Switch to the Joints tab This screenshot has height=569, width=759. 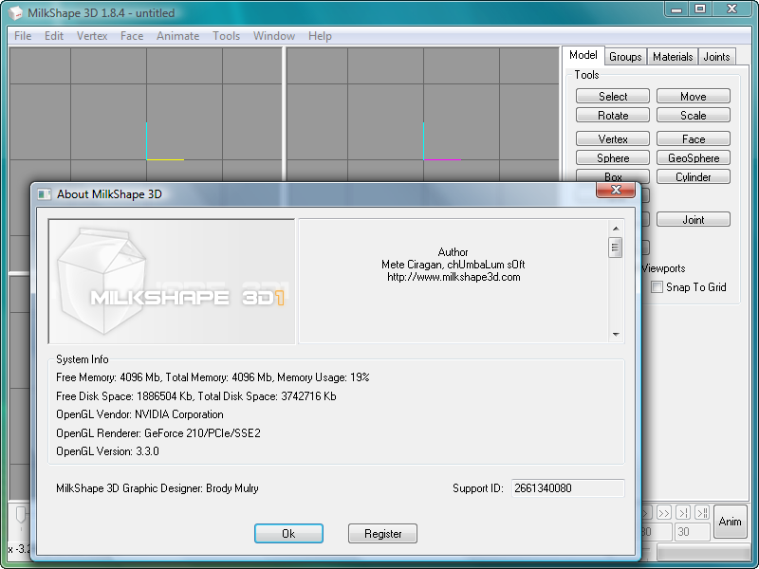716,57
